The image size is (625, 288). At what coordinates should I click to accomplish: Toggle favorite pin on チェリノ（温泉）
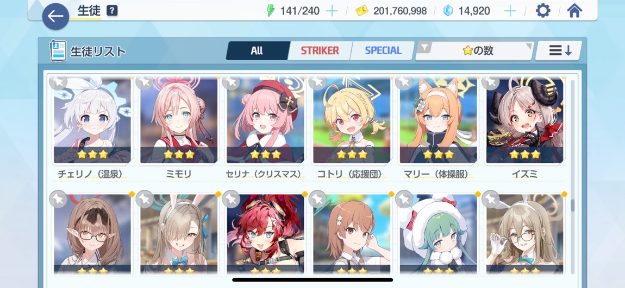[x=58, y=82]
